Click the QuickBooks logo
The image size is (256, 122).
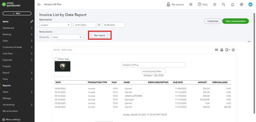click(x=11, y=4)
